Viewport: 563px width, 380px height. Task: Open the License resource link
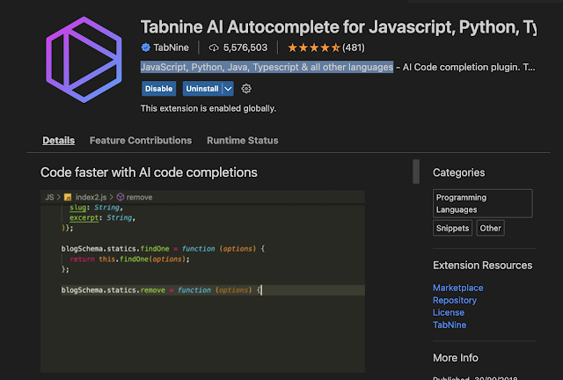pyautogui.click(x=449, y=312)
